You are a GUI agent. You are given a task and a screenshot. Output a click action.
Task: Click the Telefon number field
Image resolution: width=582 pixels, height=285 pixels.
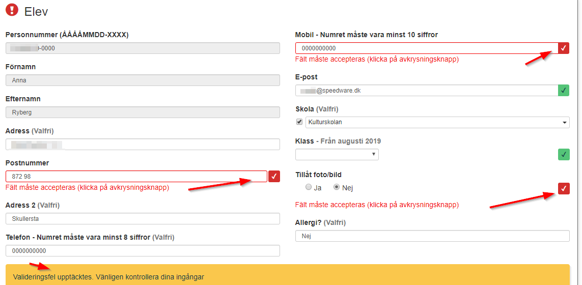[143, 250]
